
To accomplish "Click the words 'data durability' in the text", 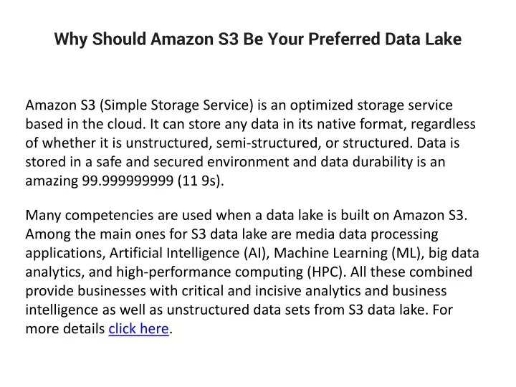I will [367, 162].
